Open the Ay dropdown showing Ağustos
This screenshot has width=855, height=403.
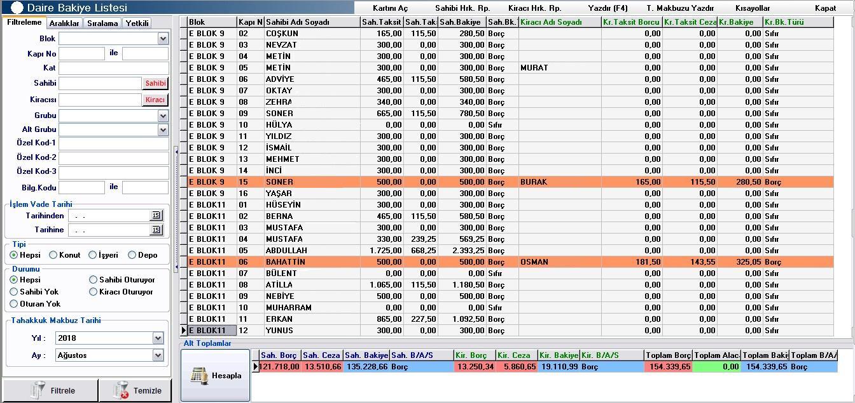point(158,355)
